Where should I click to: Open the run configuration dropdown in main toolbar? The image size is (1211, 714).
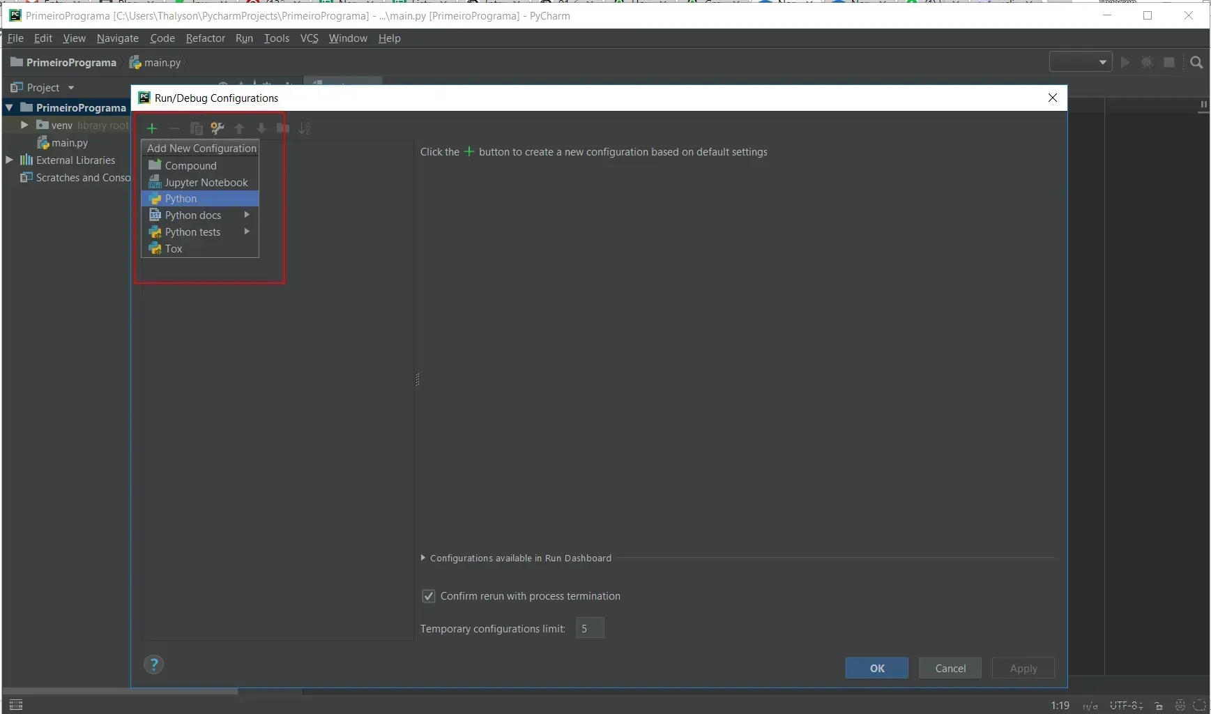[1080, 62]
